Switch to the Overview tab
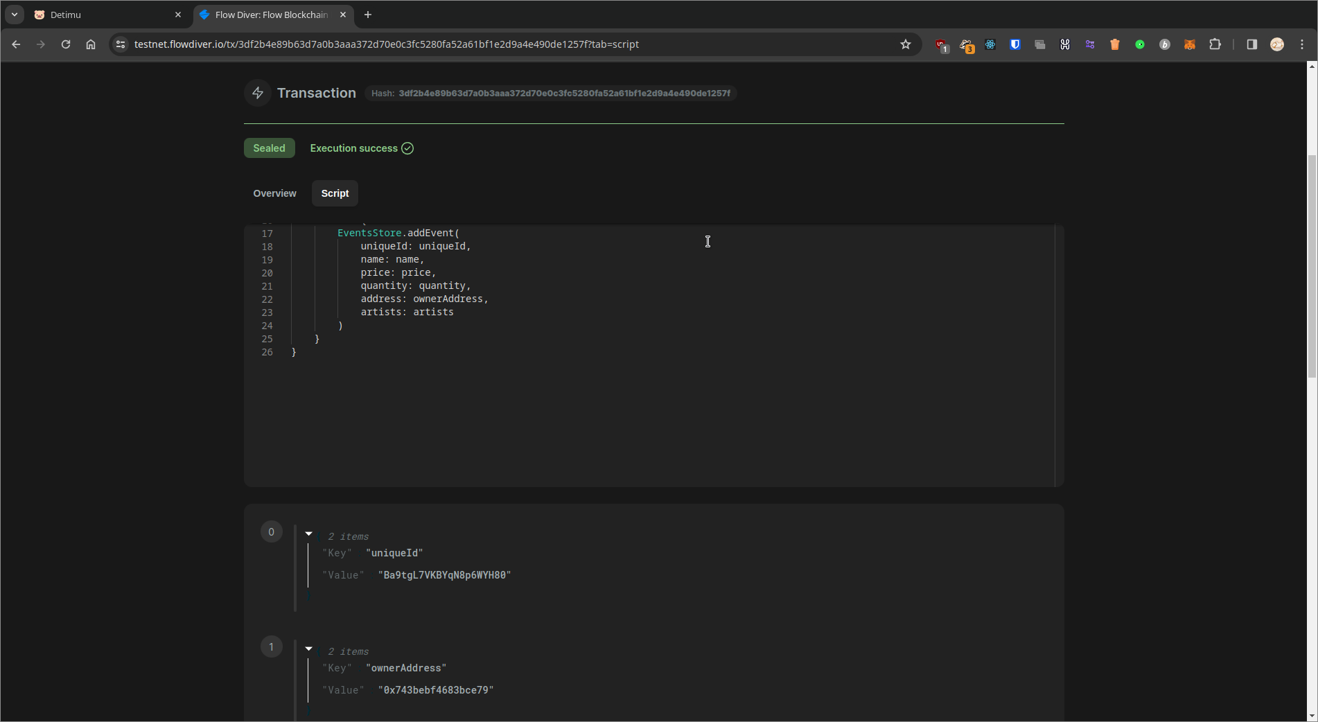This screenshot has height=722, width=1318. tap(274, 193)
